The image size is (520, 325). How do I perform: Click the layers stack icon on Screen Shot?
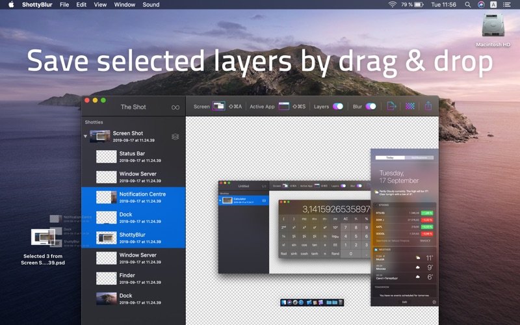point(175,136)
